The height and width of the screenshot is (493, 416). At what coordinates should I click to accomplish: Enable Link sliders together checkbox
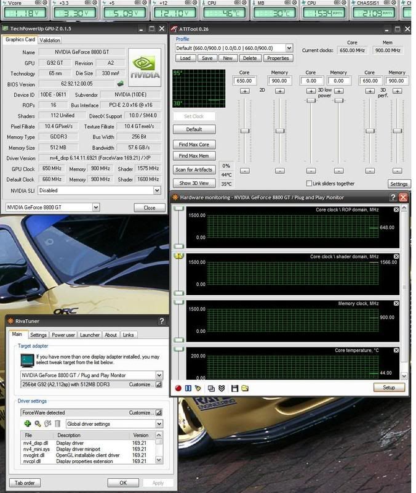[310, 184]
